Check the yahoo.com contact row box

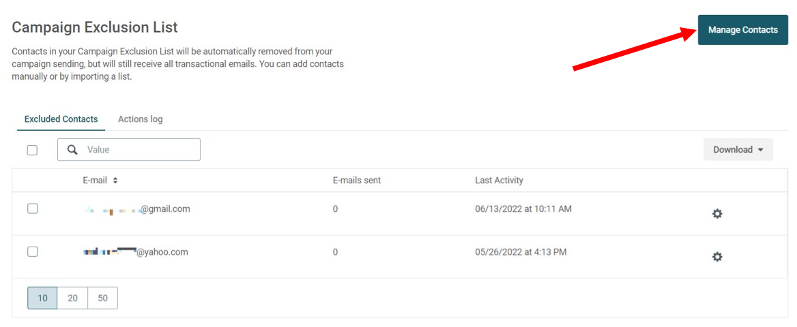[32, 252]
